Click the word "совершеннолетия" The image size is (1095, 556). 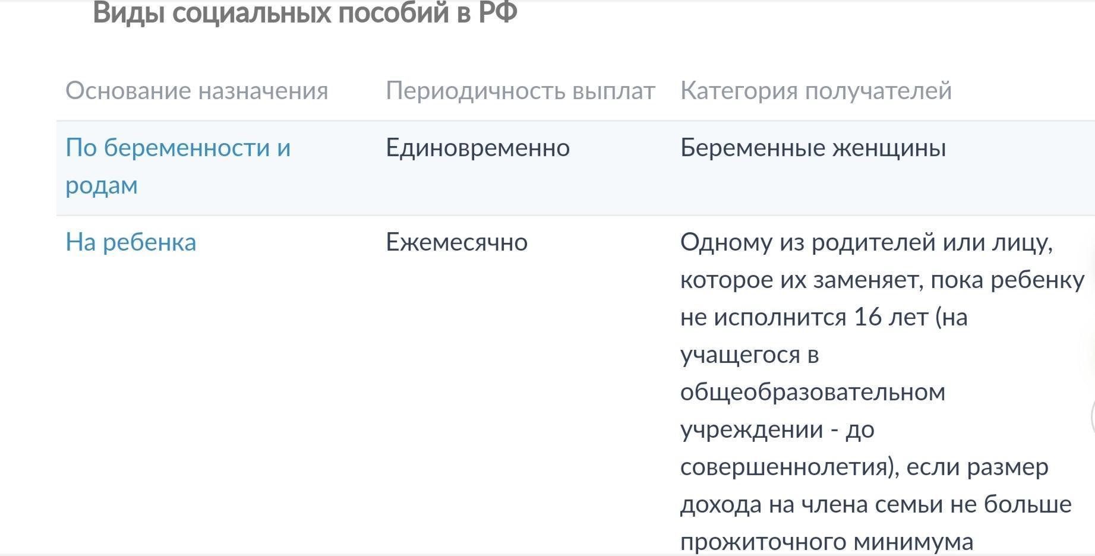pyautogui.click(x=784, y=467)
